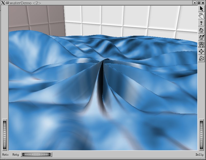Activate the Seek crosshair icon

coord(201,51)
